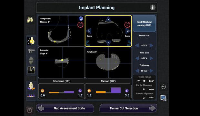
Task: Select the knee gap balancing icon
Action: (x=31, y=86)
